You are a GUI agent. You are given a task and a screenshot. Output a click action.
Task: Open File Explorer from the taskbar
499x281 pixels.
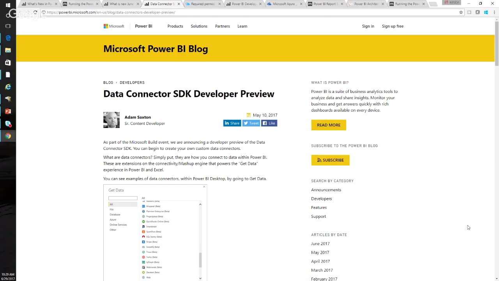pos(8,50)
